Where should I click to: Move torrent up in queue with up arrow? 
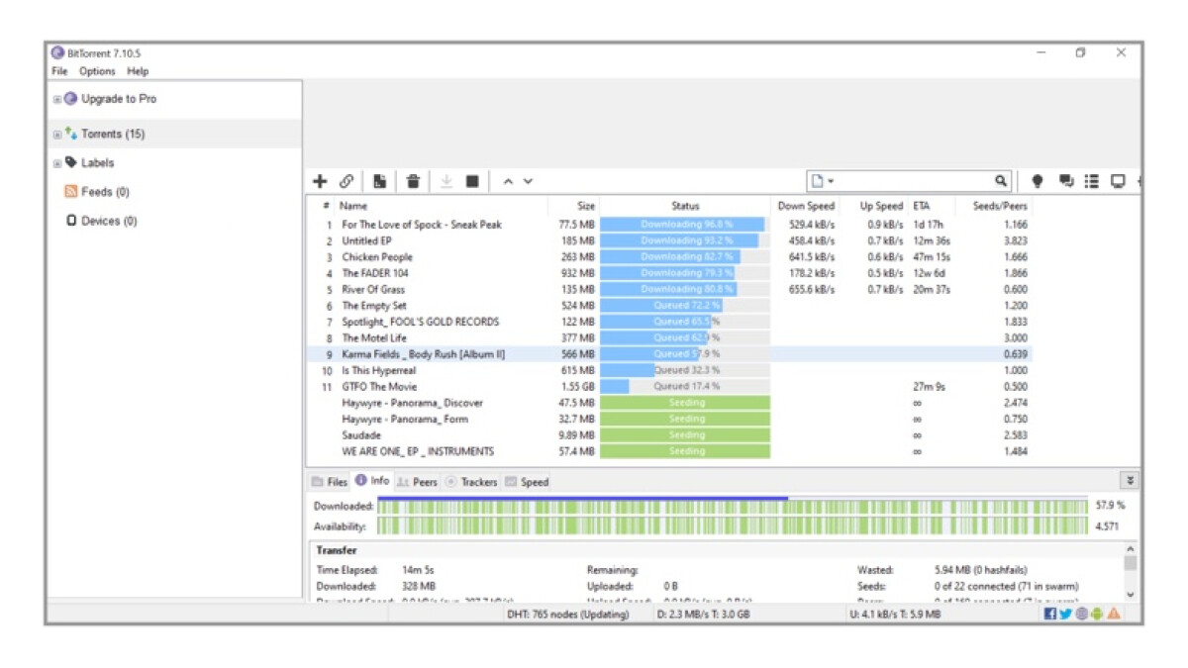point(508,181)
